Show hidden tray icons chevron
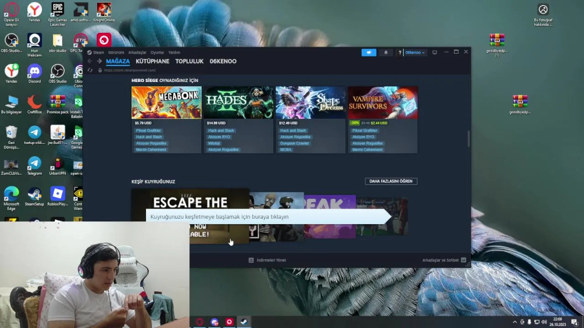Screen dimensions: 584x328 pyautogui.click(x=515, y=322)
